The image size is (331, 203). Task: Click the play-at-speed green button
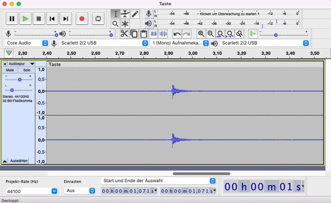click(x=253, y=34)
